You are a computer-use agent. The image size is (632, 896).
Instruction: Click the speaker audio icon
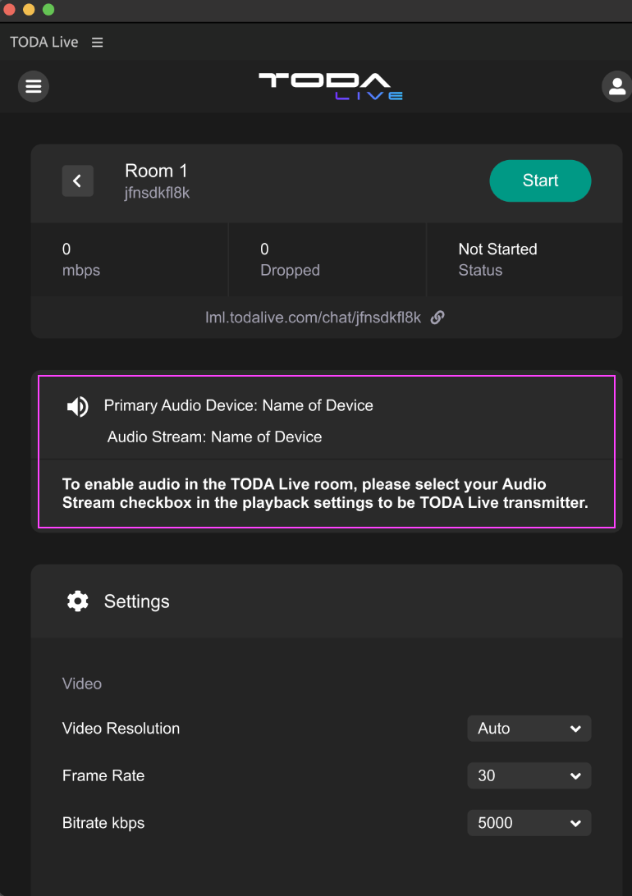point(78,406)
